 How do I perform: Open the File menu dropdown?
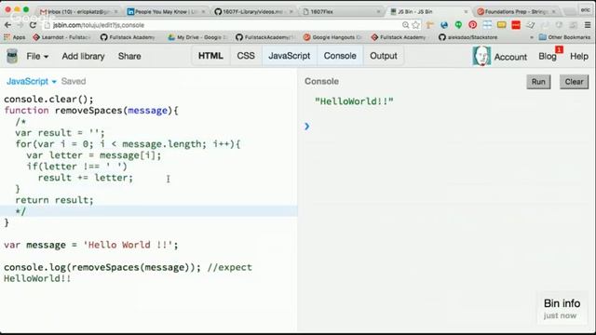coord(37,56)
